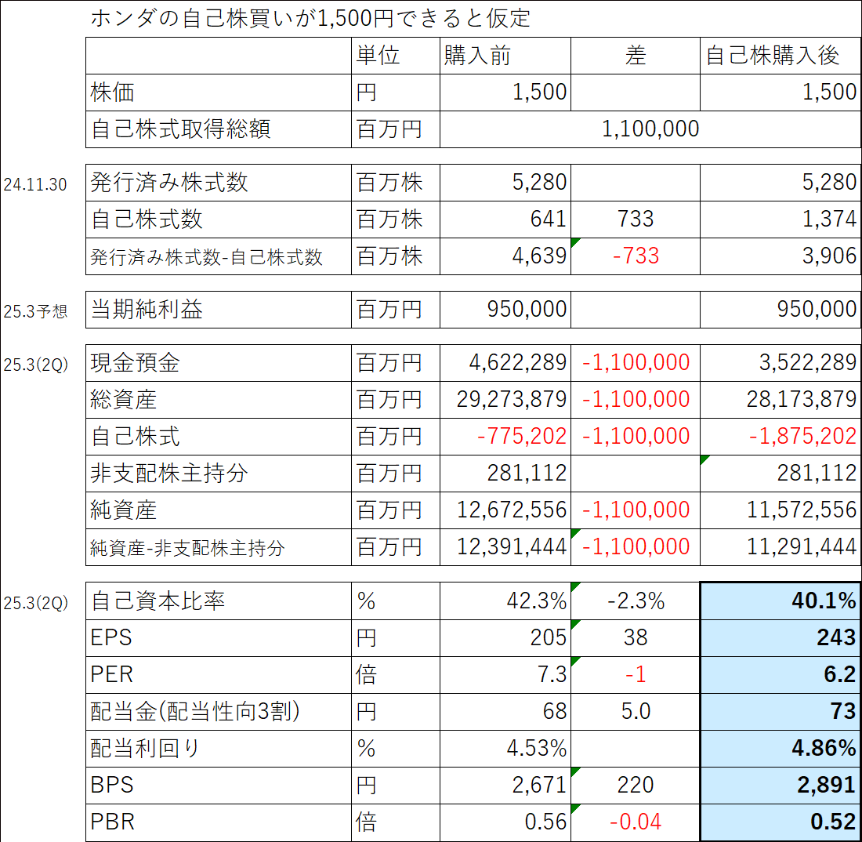Select the 'PER' row label

pos(111,675)
